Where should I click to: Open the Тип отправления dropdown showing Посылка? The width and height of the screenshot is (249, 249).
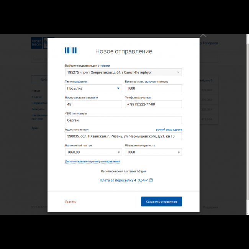tap(93, 88)
